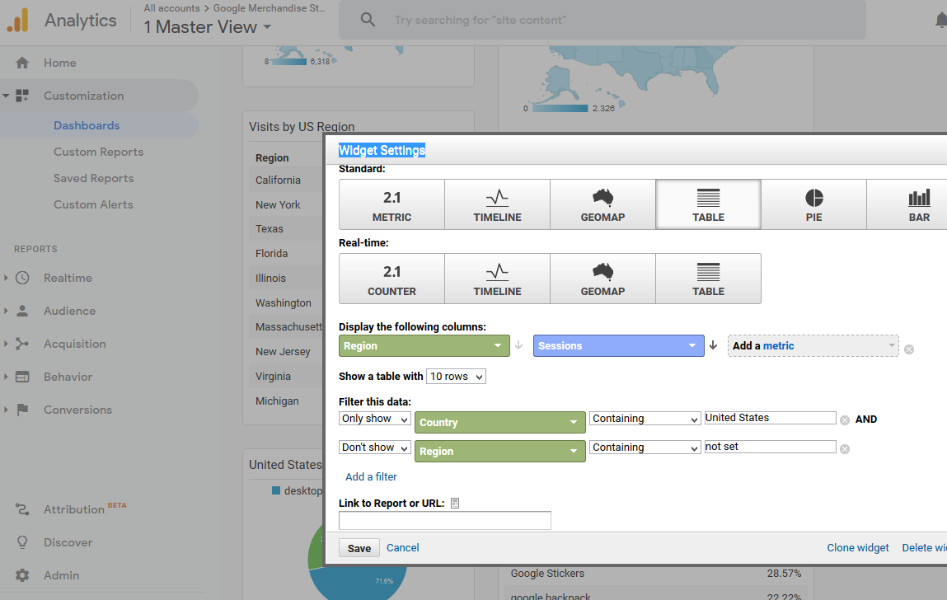Open the 10 rows dropdown
The width and height of the screenshot is (947, 600).
(456, 377)
